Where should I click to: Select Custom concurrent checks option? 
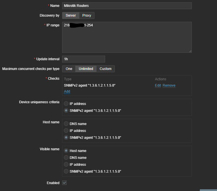click(105, 69)
